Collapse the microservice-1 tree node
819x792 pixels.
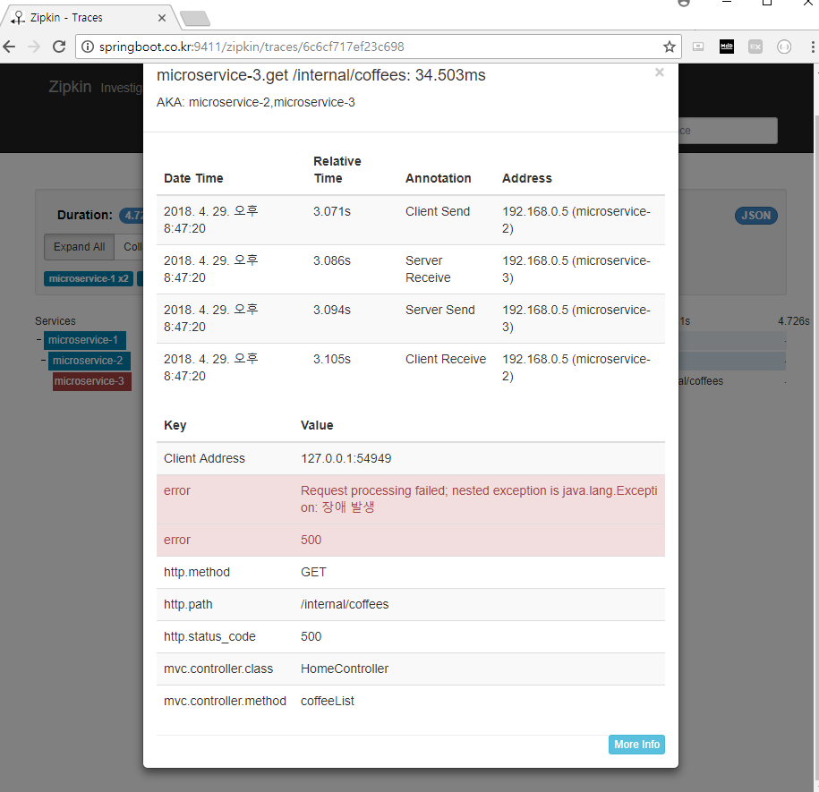(x=39, y=340)
